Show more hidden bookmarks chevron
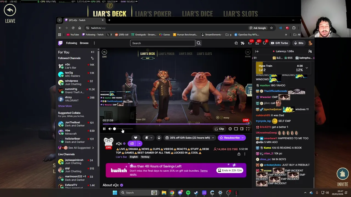The width and height of the screenshot is (351, 197). [286, 35]
